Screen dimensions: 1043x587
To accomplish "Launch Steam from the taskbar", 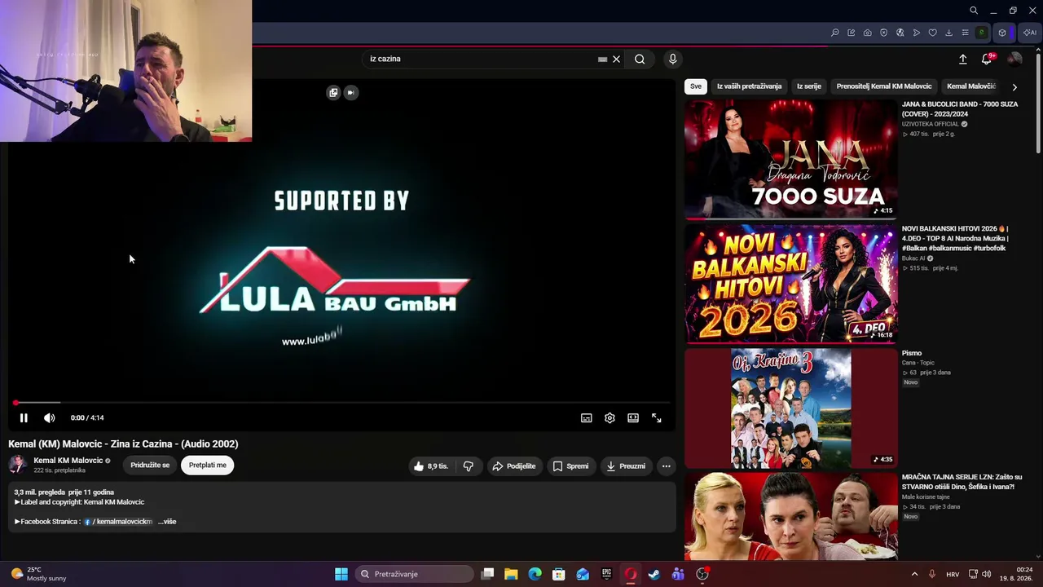I will [x=654, y=574].
